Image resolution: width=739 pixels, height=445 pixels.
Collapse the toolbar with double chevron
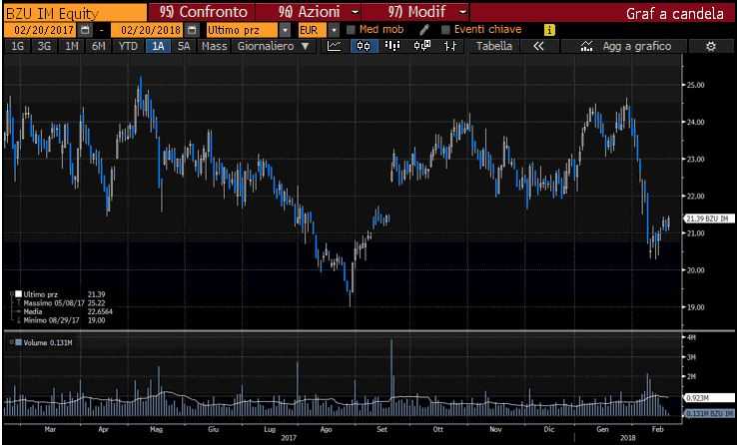[x=538, y=46]
